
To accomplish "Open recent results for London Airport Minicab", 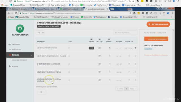I will [x=100, y=48].
